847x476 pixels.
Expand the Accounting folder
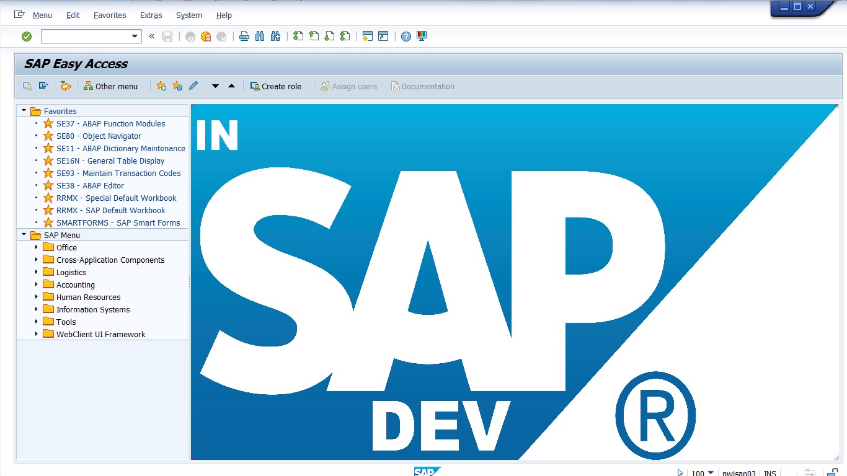pyautogui.click(x=37, y=284)
